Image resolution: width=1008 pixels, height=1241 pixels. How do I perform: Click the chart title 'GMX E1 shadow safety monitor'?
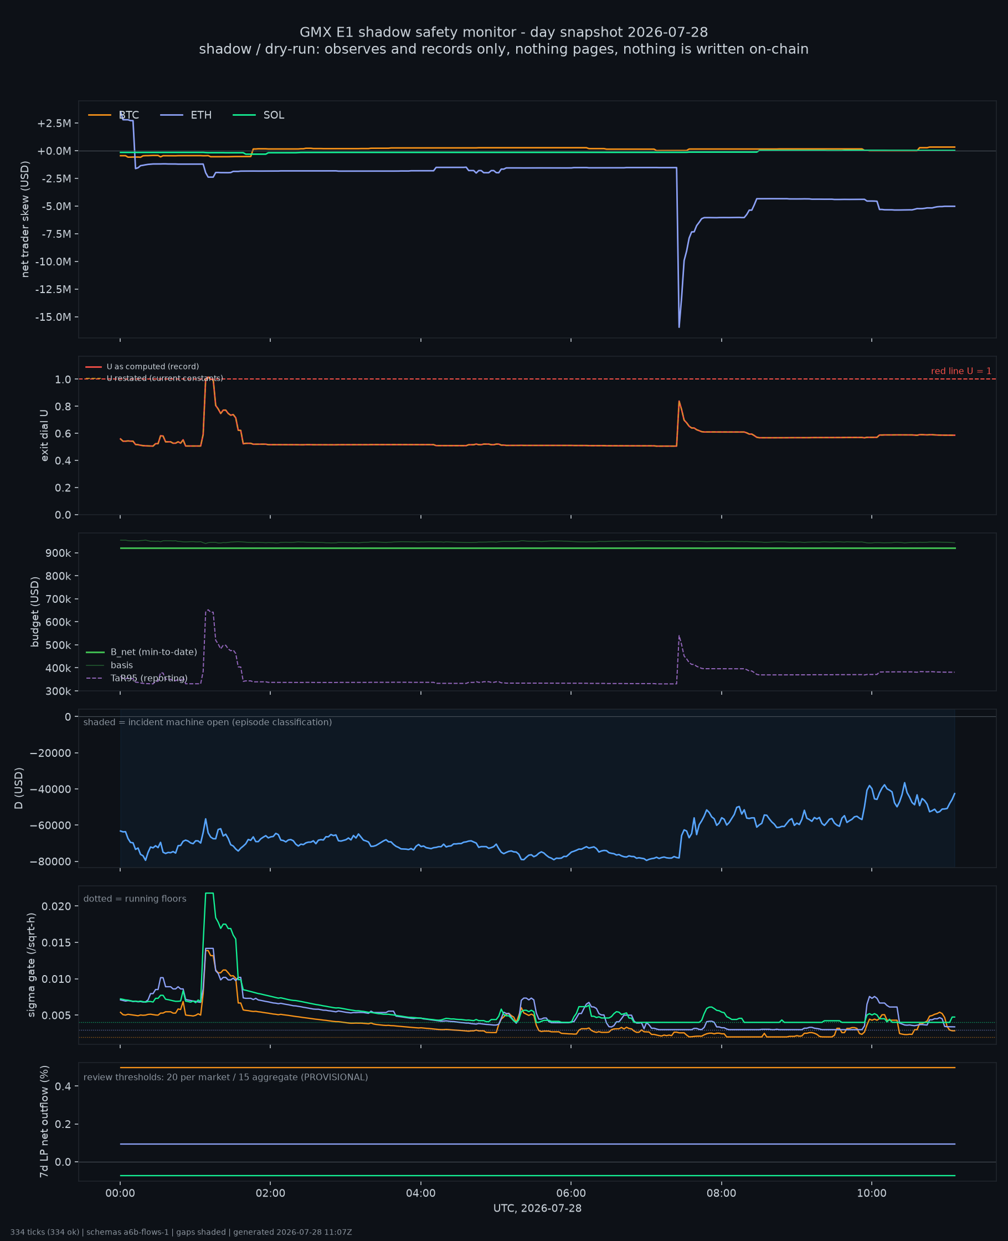(x=503, y=32)
